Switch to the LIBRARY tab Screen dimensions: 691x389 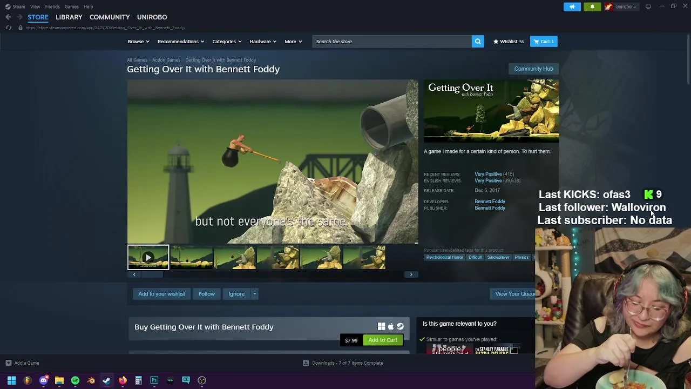point(69,17)
